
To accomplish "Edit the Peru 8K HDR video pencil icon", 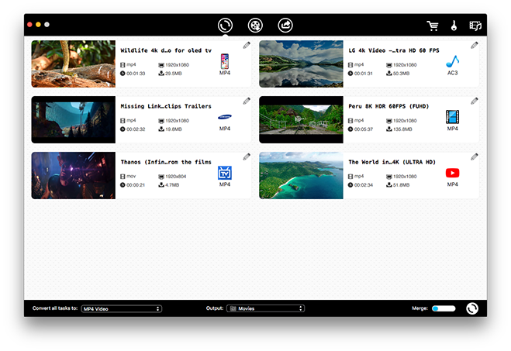I will 475,101.
